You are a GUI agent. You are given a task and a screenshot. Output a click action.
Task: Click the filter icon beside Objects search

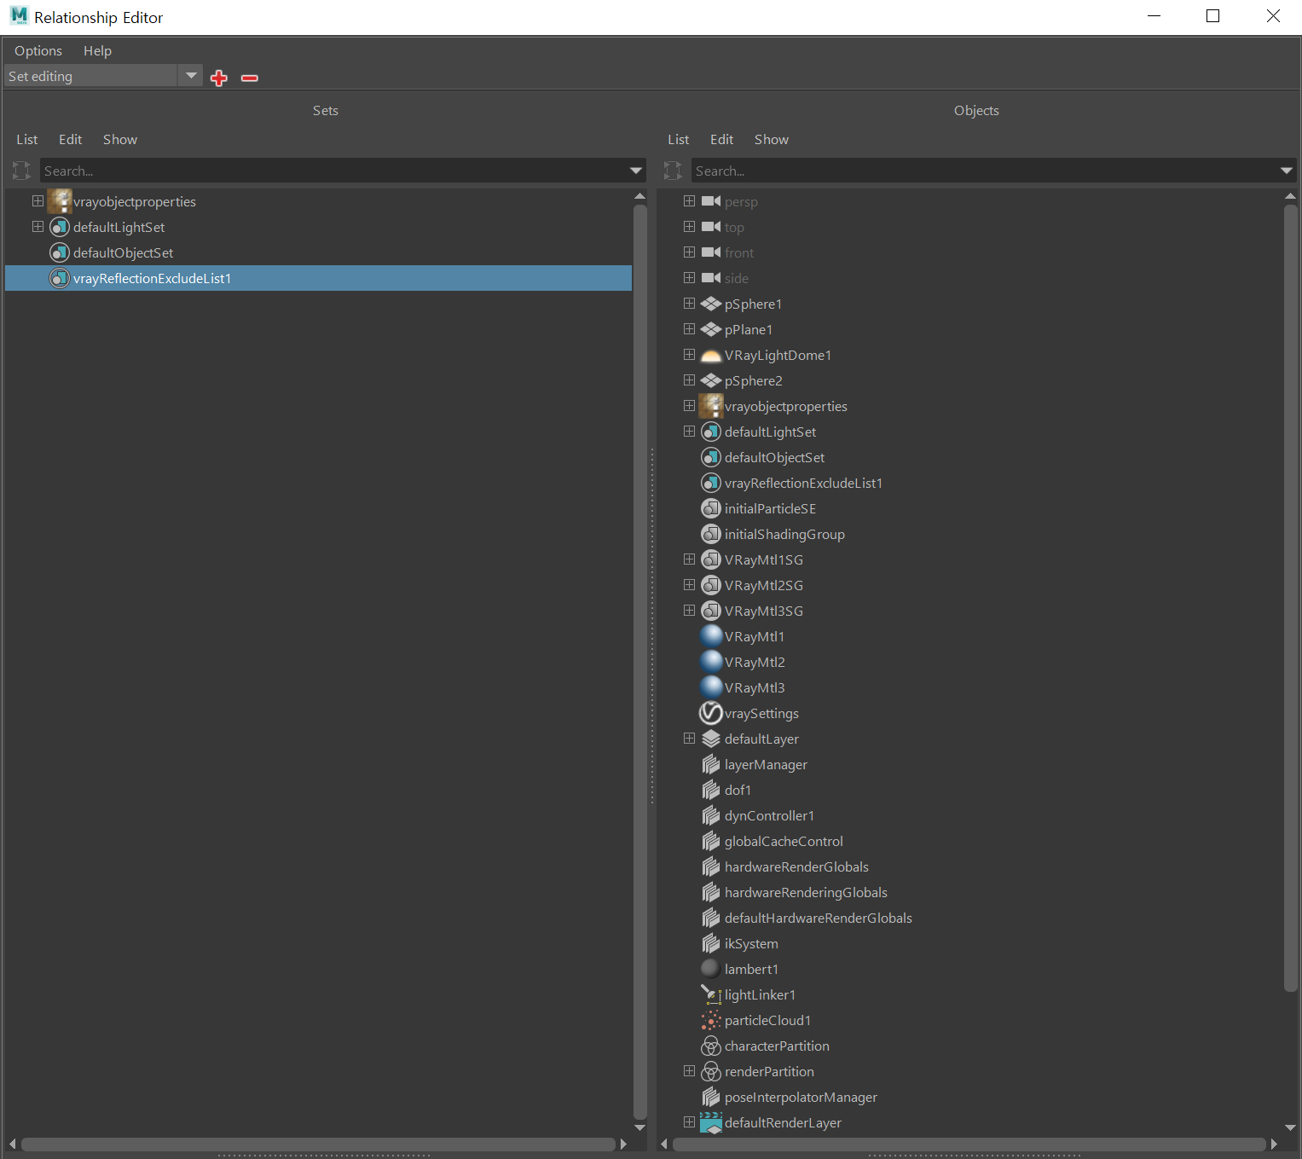pyautogui.click(x=673, y=171)
